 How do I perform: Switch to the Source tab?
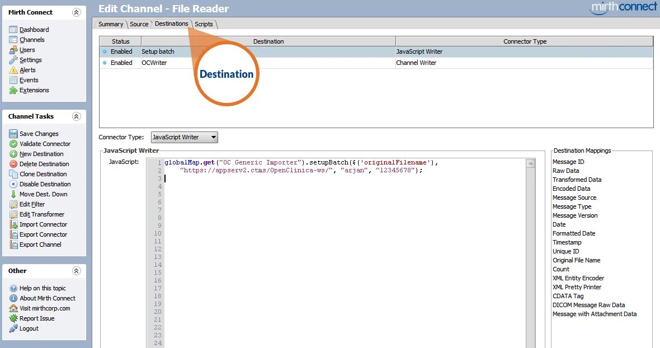pos(139,24)
